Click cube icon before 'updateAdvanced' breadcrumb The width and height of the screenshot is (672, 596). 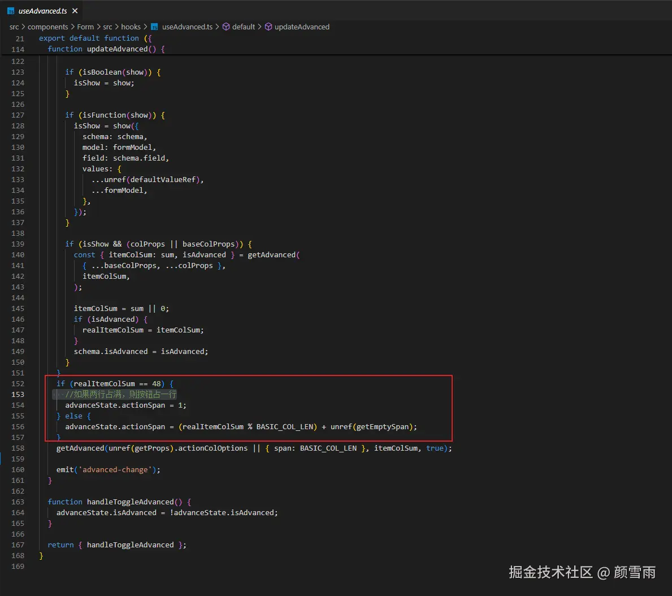[x=268, y=27]
